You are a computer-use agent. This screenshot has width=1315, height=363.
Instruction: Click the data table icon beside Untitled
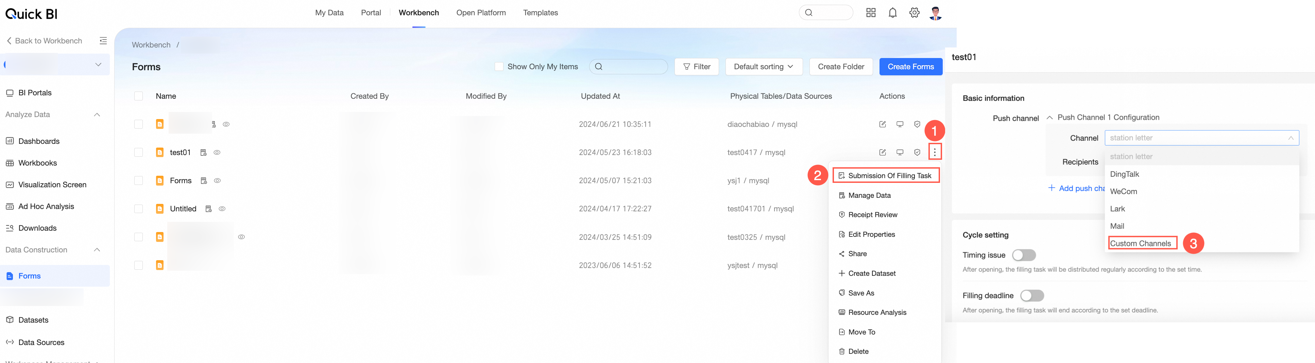(208, 209)
